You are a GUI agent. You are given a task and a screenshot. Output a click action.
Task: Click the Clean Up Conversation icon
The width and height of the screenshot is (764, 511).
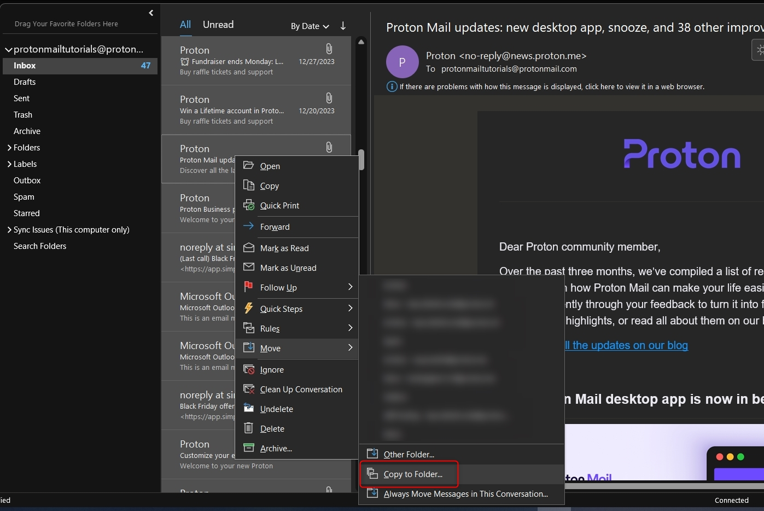pyautogui.click(x=248, y=388)
